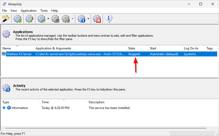Open the File menu

tap(4, 11)
